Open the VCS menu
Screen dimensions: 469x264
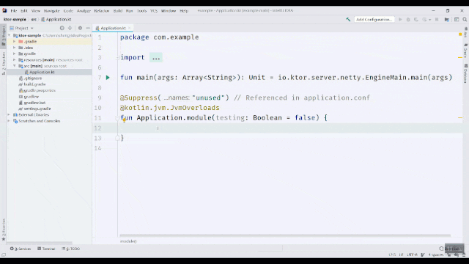pyautogui.click(x=154, y=11)
